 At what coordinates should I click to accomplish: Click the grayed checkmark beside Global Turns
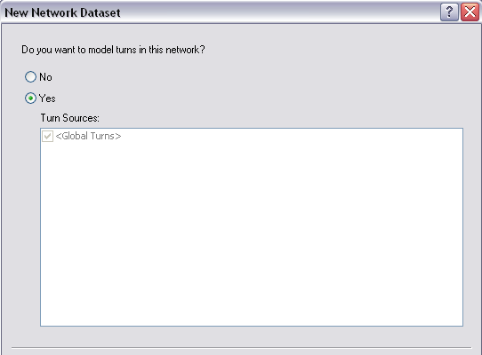47,136
